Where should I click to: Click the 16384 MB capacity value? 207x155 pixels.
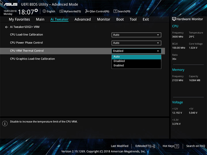click(194, 80)
